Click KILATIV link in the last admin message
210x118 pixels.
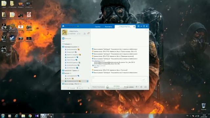pos(106,70)
